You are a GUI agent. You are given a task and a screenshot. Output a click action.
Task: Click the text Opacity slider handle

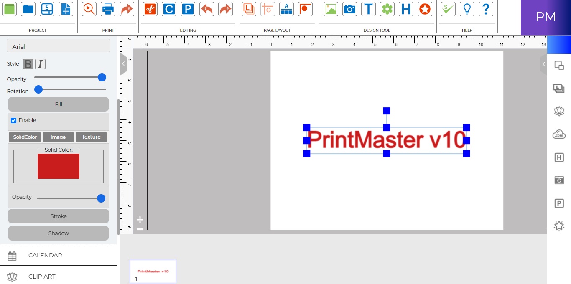tap(102, 77)
